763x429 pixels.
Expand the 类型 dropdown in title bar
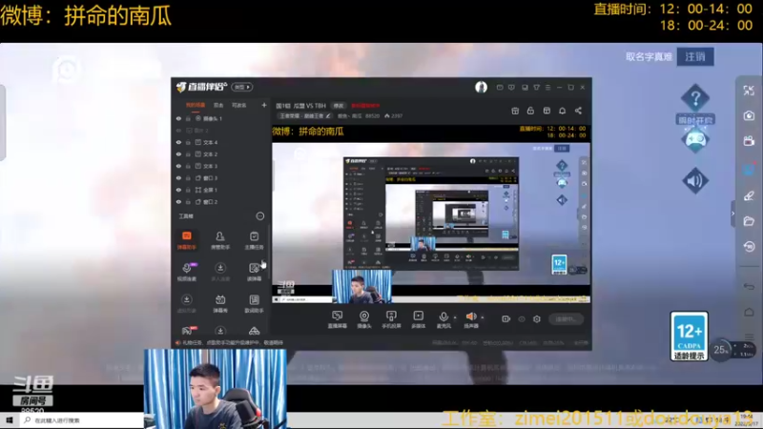[x=242, y=87]
